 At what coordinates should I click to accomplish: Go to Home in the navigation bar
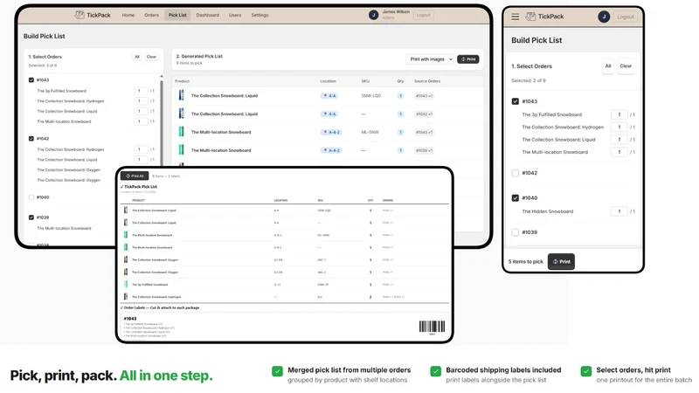pos(128,15)
